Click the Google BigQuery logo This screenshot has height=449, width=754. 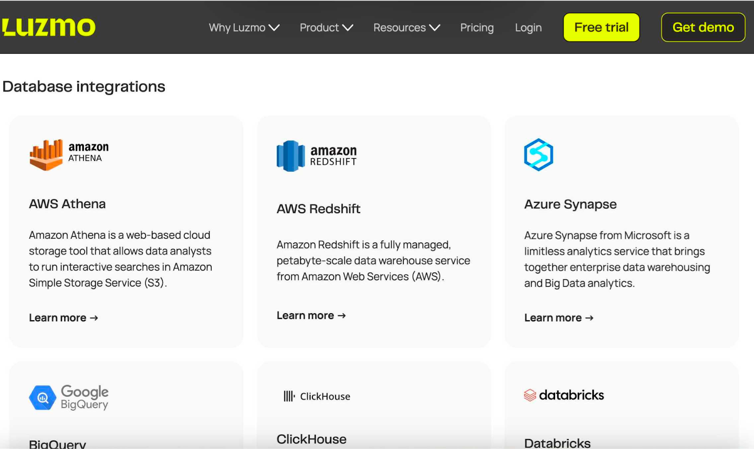coord(68,397)
